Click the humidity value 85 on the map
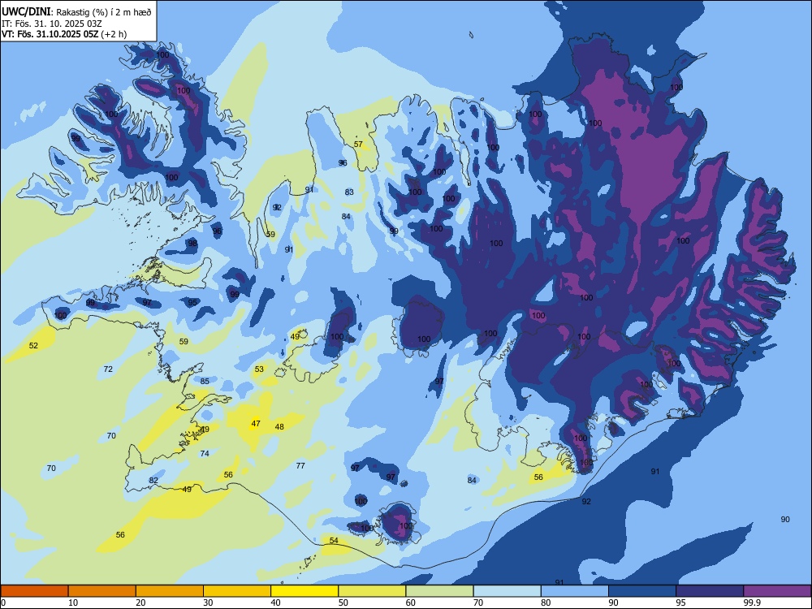The width and height of the screenshot is (812, 609). click(x=205, y=381)
